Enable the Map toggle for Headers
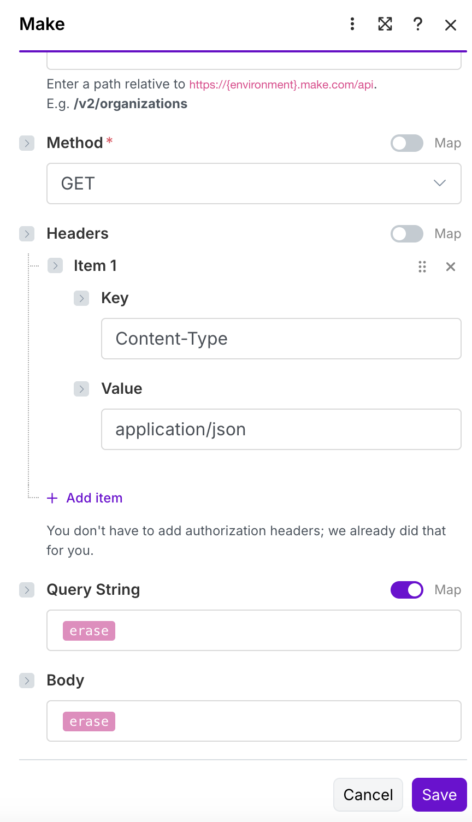Viewport: 472px width, 822px height. 407,234
